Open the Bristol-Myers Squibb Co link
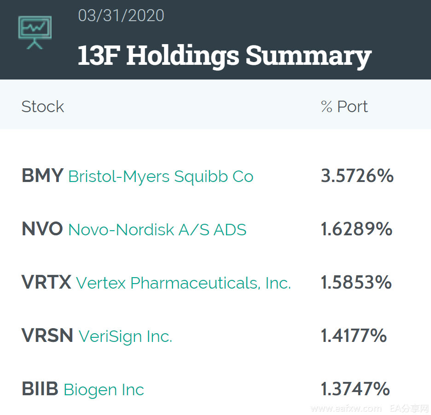 click(x=161, y=176)
